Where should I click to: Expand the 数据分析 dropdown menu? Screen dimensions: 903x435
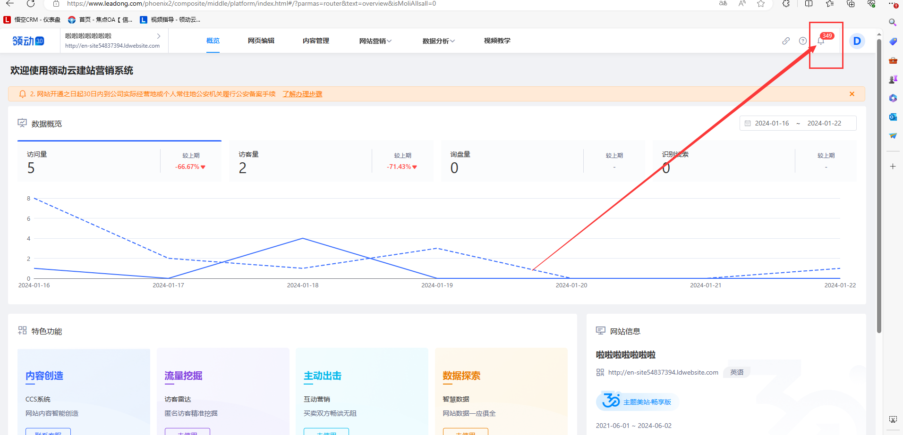[x=438, y=41]
